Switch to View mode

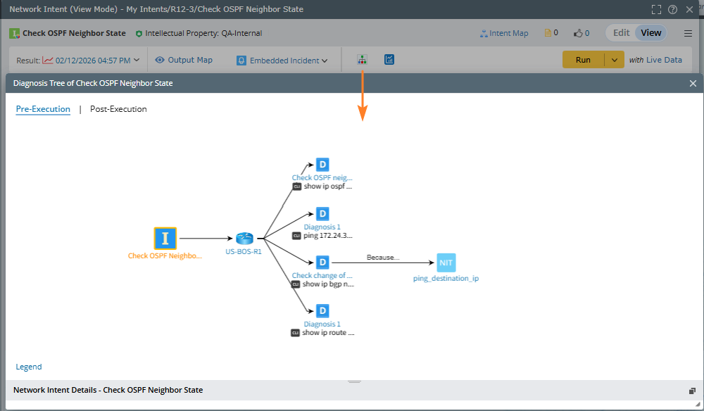click(x=650, y=33)
